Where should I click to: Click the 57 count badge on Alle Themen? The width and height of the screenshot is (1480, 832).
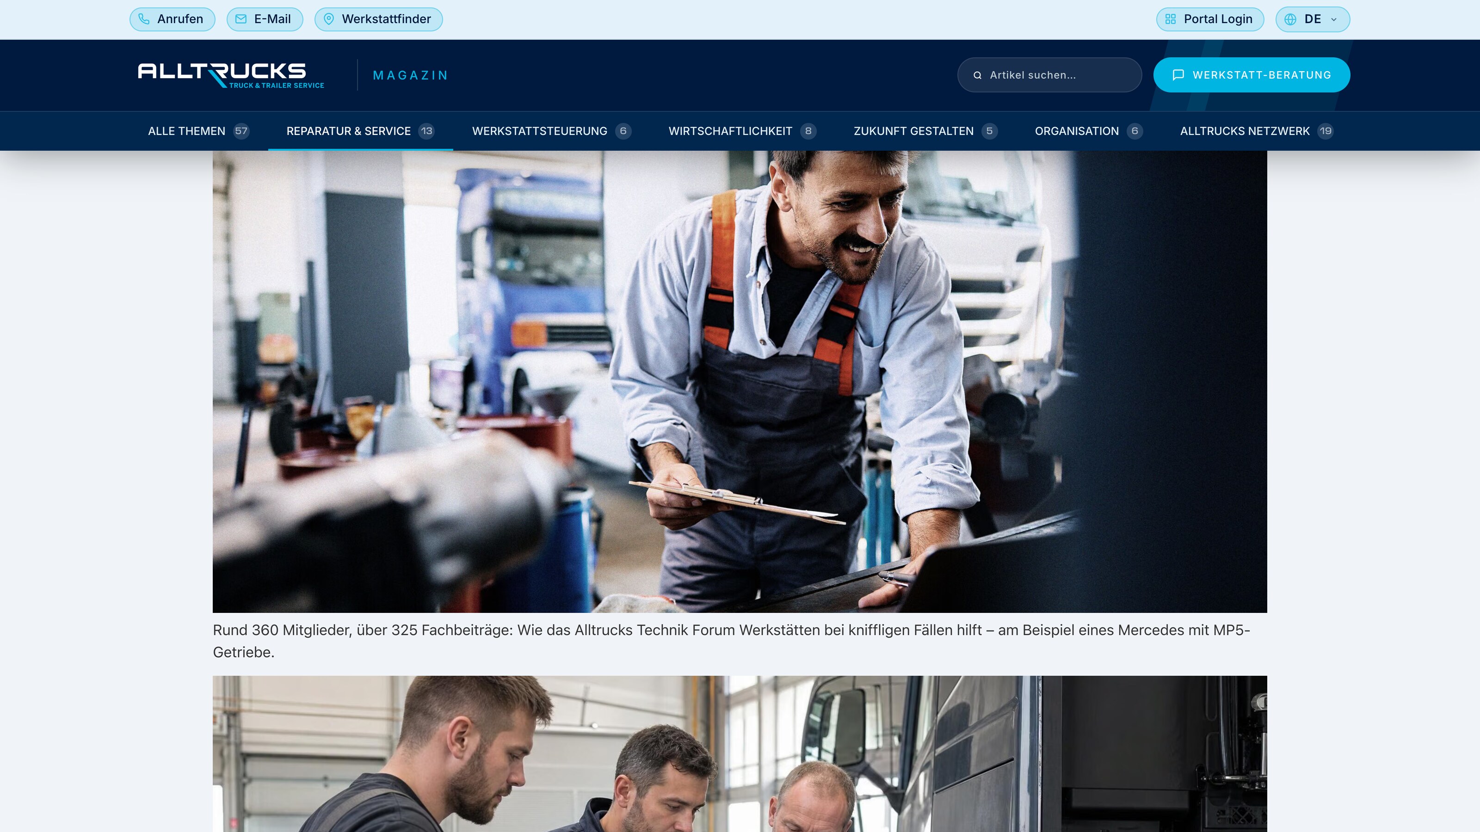[x=241, y=131]
